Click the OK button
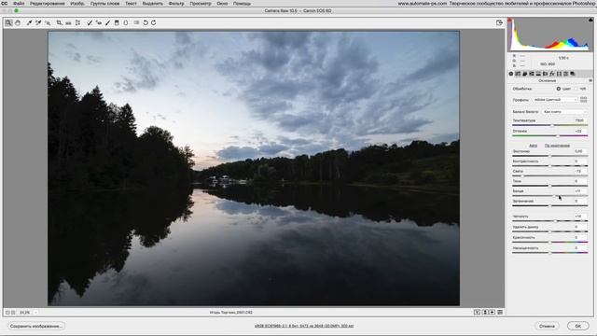 click(578, 326)
